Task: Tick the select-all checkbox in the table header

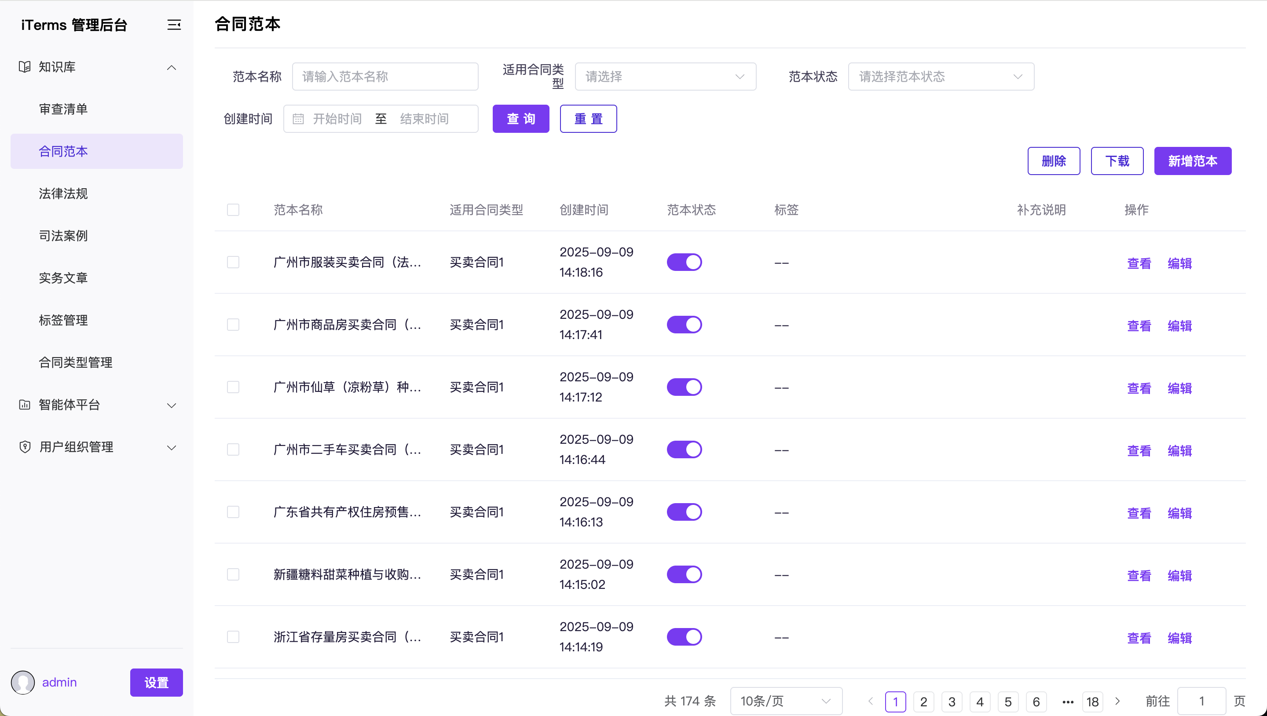Action: click(233, 210)
